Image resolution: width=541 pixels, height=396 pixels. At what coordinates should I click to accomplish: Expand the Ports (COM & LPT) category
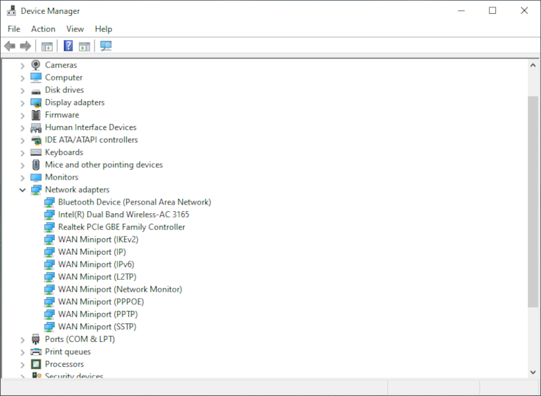pyautogui.click(x=22, y=340)
